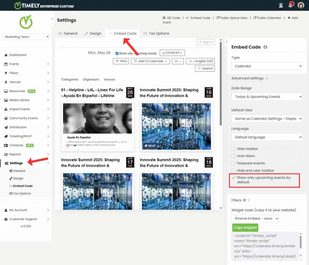Viewport: 309px width, 265px height.
Task: Collapse the left sidebar arrow
Action: [x=53, y=19]
